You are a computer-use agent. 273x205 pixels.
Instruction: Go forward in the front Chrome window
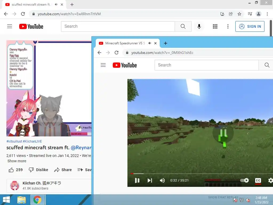[108, 53]
